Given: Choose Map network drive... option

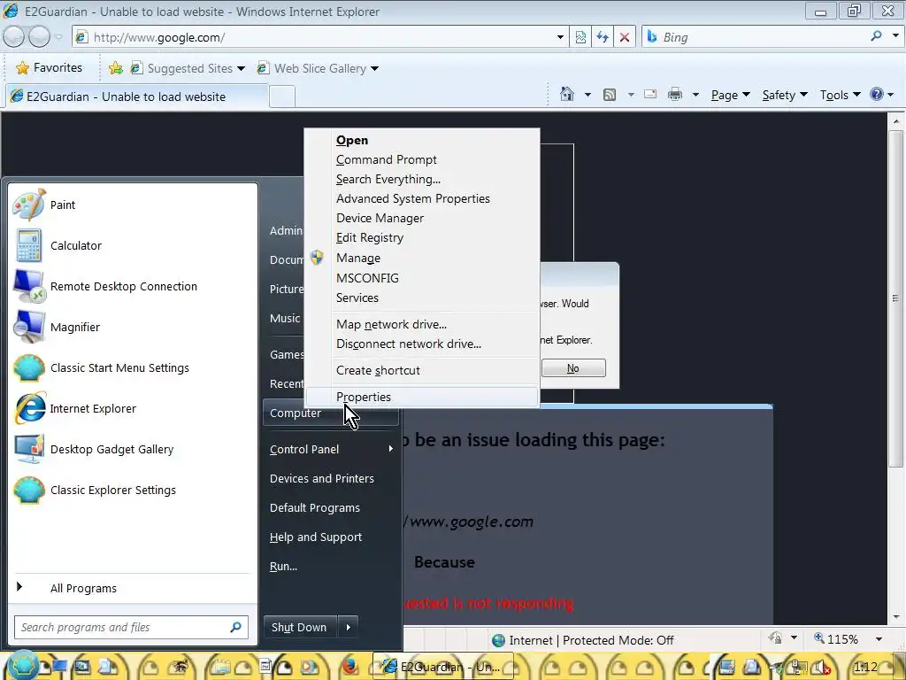Looking at the screenshot, I should tap(422, 324).
